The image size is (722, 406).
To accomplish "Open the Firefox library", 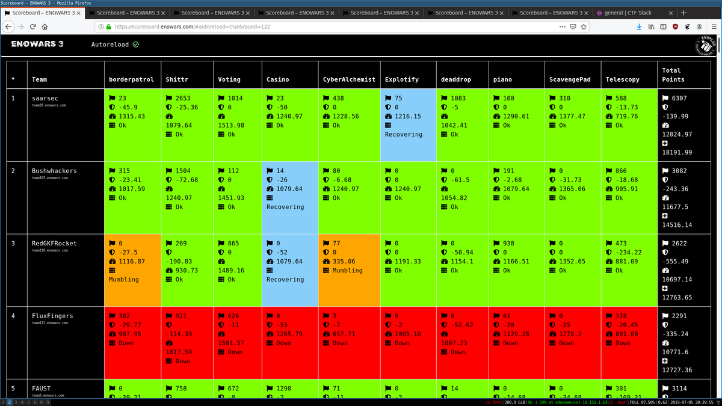I will 651,26.
